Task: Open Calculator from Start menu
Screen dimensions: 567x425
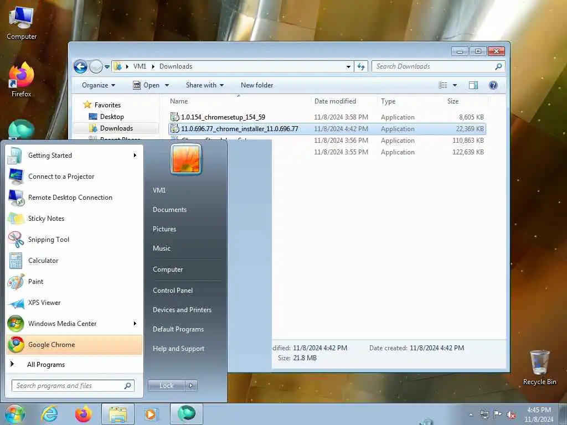Action: (x=74, y=261)
